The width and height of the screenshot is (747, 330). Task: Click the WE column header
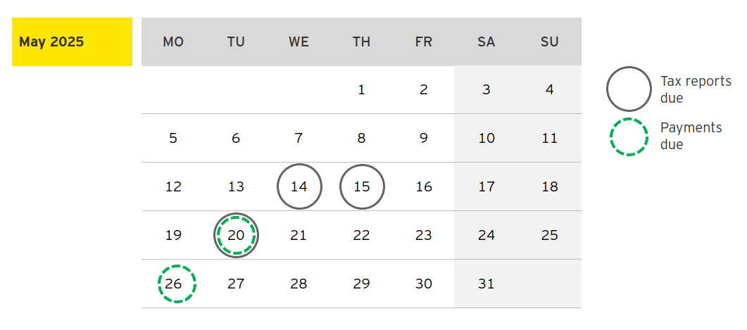coord(299,42)
